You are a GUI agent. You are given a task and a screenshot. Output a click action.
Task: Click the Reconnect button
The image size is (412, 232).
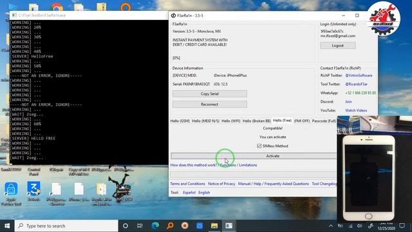(x=210, y=104)
